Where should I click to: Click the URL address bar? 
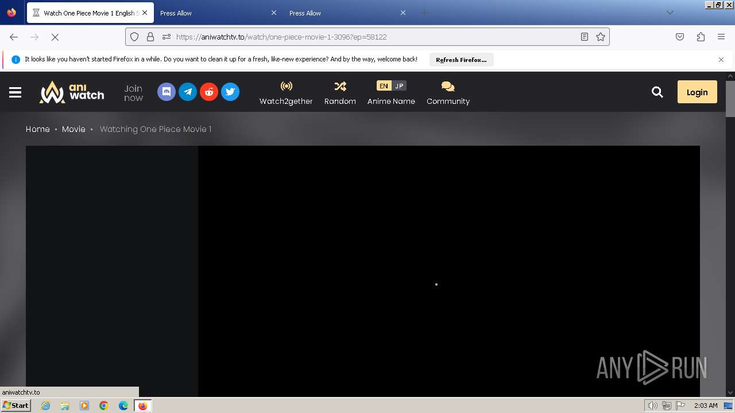click(x=367, y=37)
